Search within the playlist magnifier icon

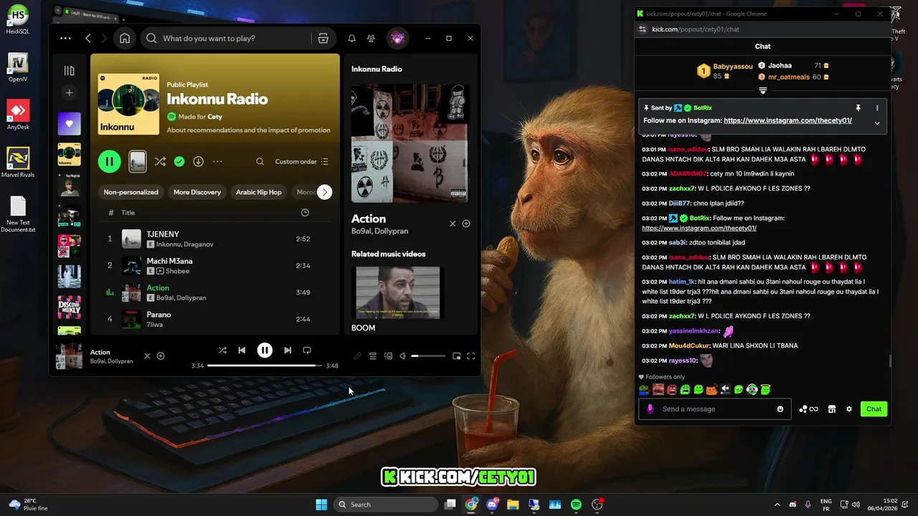click(x=260, y=161)
